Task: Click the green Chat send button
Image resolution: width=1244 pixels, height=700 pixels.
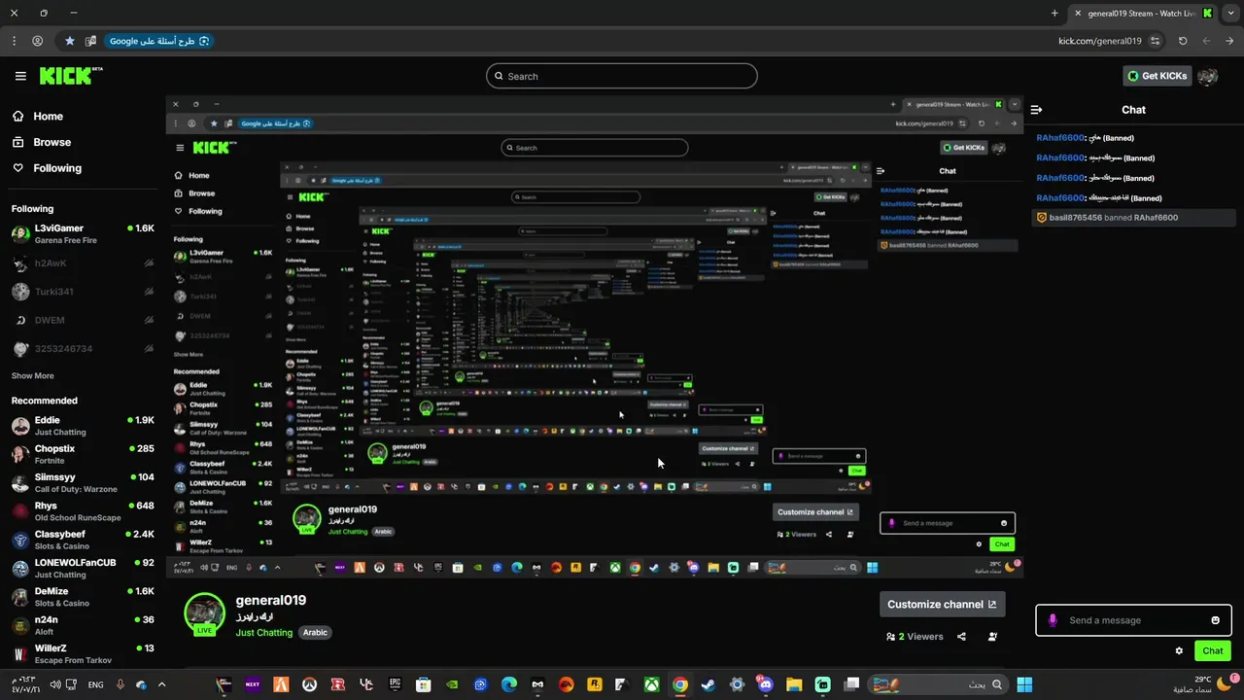Action: (x=1213, y=651)
